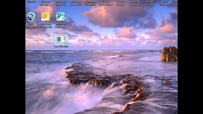Select the WinRAR shortcut label
This screenshot has width=203, height=114.
click(x=31, y=1)
